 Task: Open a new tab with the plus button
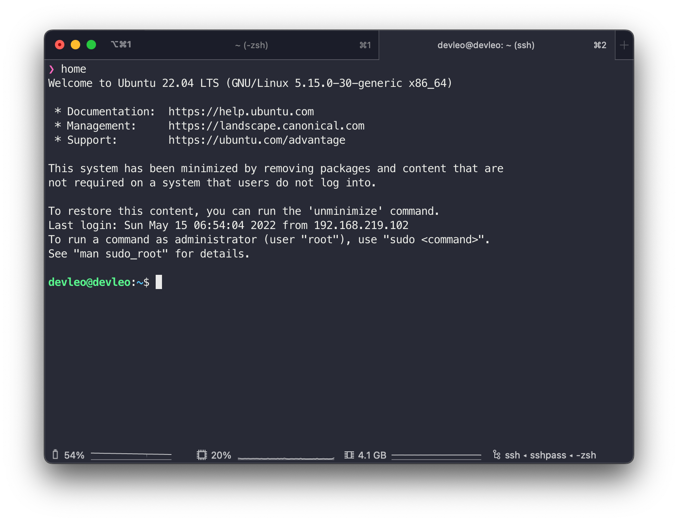coord(624,45)
